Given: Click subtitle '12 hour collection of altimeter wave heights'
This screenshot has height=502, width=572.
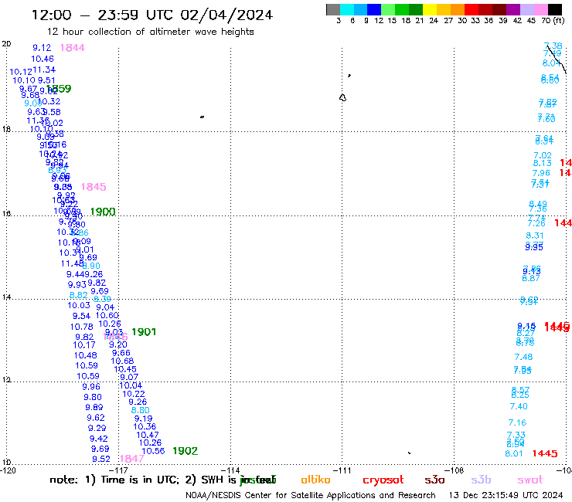Looking at the screenshot, I should click(150, 32).
